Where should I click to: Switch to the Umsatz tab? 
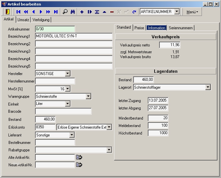pyautogui.click(x=23, y=20)
